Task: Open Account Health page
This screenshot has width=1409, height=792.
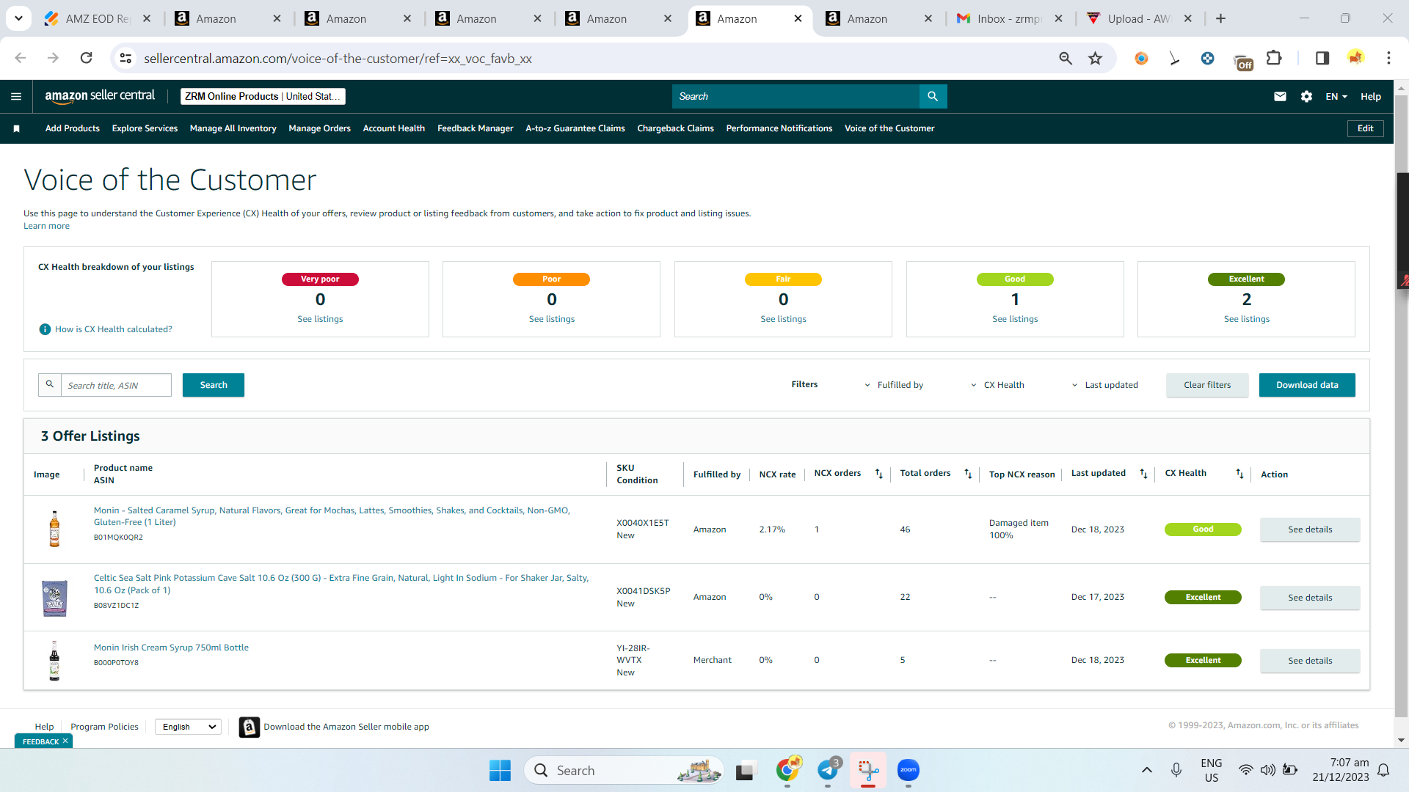Action: [394, 128]
